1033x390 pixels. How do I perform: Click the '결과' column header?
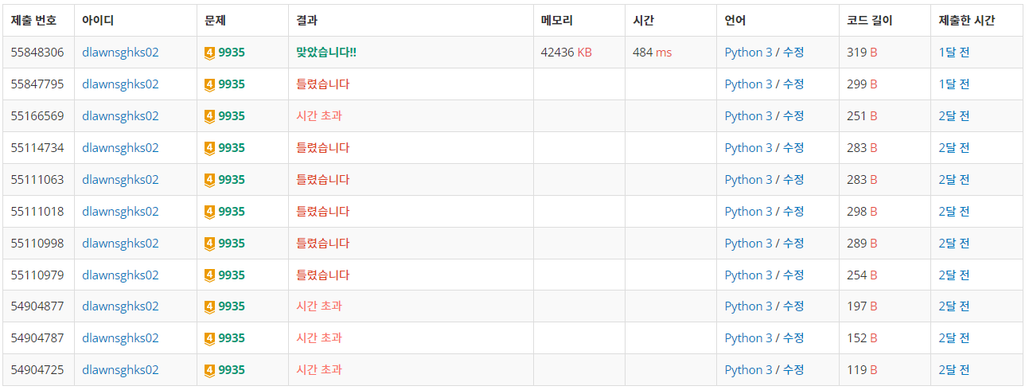[x=307, y=21]
